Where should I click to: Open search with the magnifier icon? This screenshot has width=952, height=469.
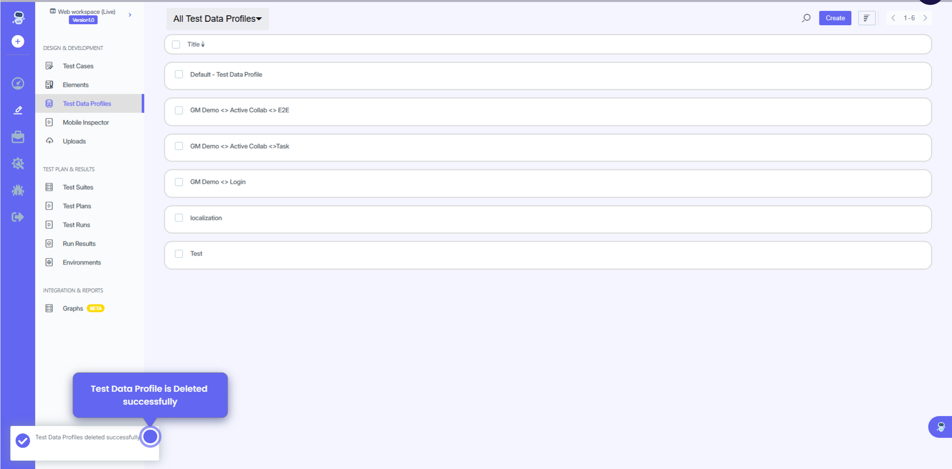click(806, 18)
